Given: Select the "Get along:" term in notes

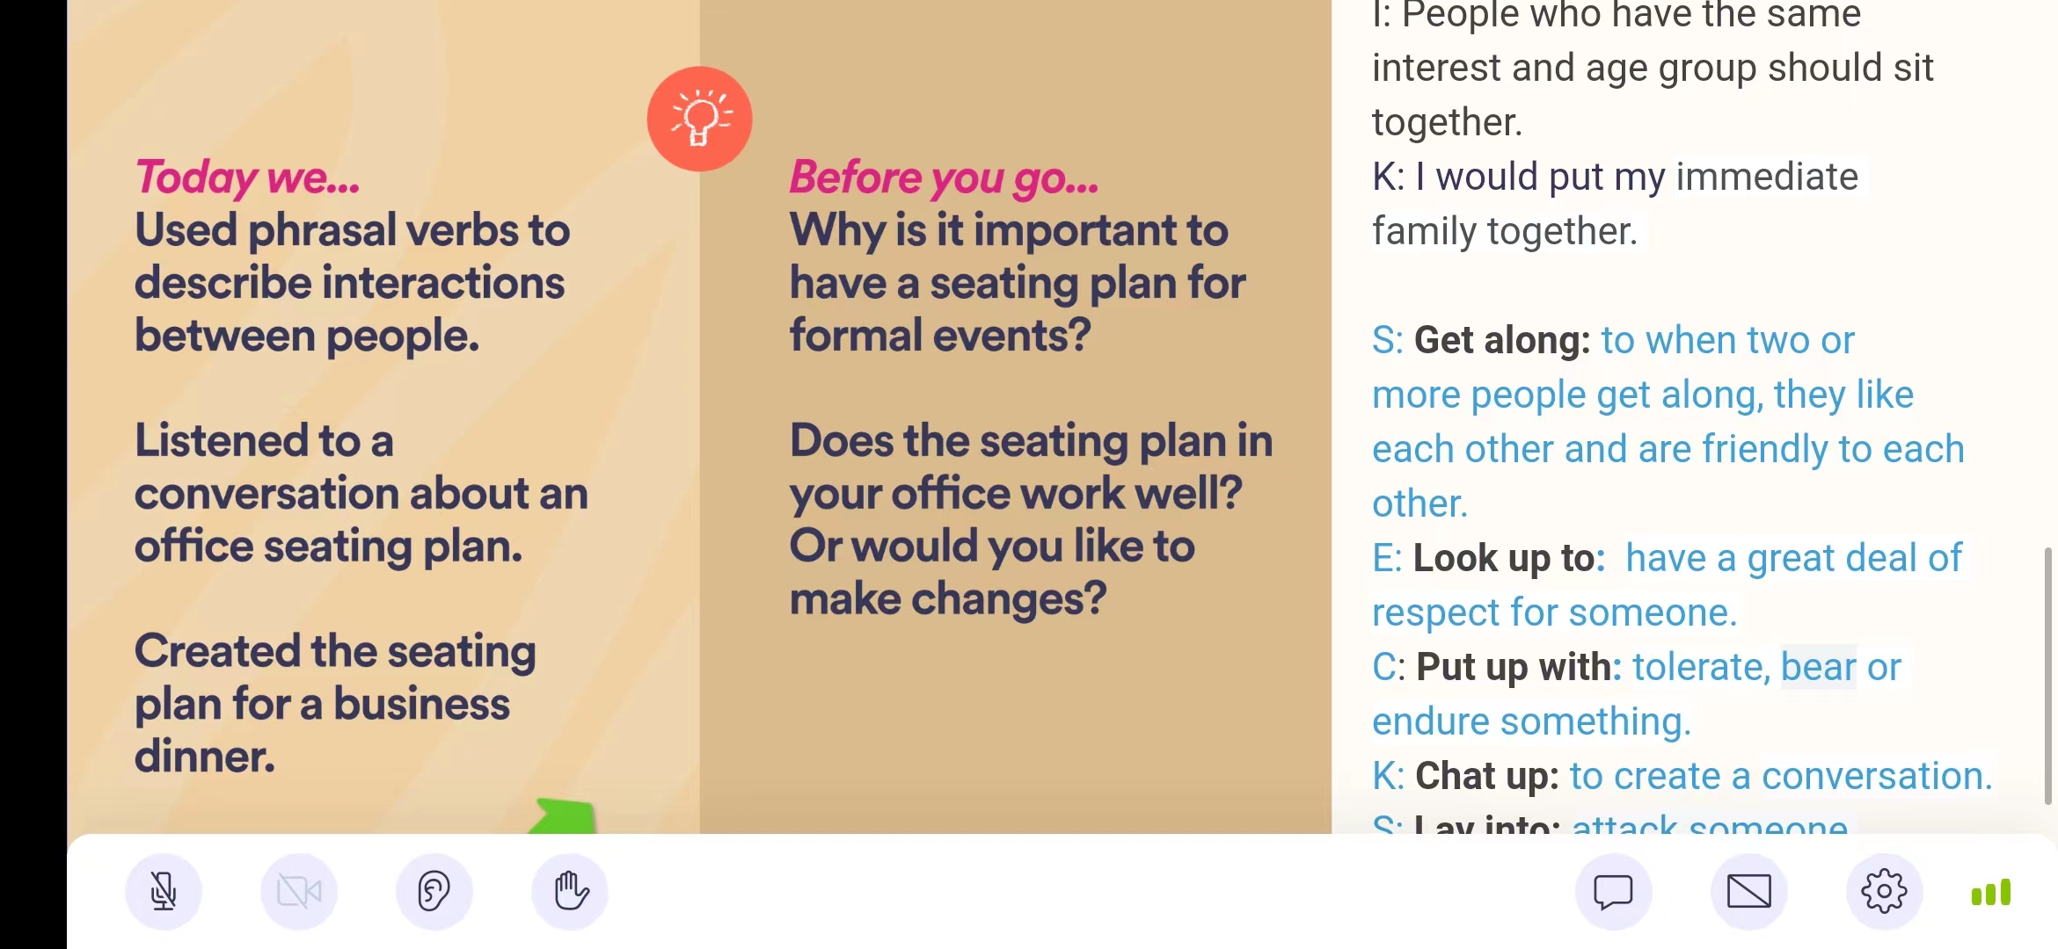Looking at the screenshot, I should (x=1501, y=340).
